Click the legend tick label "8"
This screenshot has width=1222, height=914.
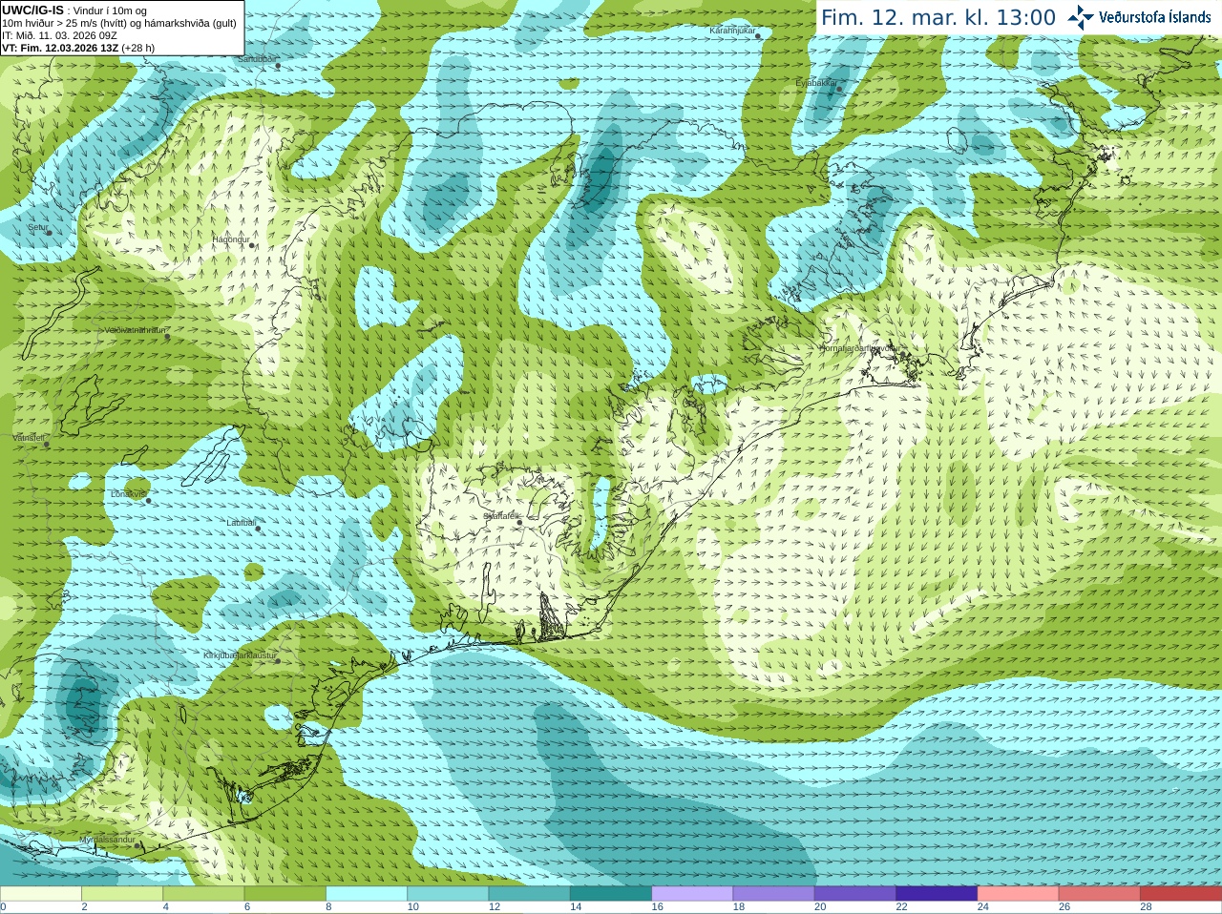[x=329, y=907]
